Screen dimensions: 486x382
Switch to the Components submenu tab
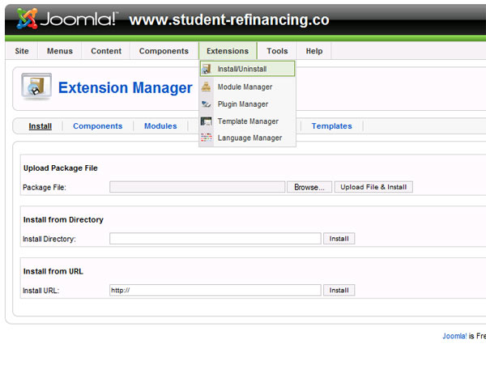(x=98, y=126)
